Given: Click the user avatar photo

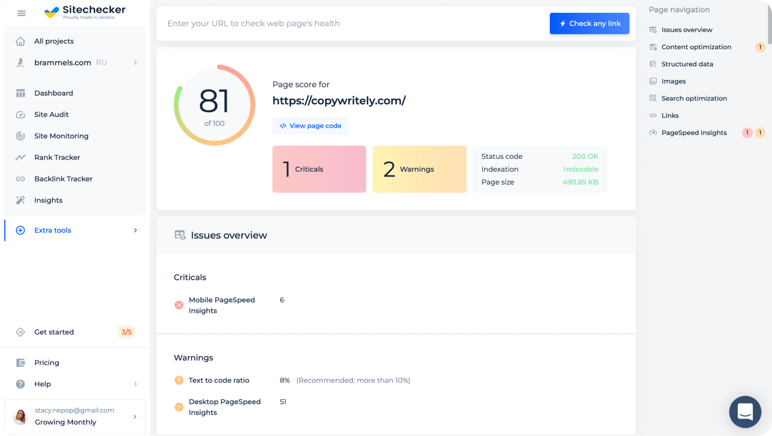Looking at the screenshot, I should point(20,417).
